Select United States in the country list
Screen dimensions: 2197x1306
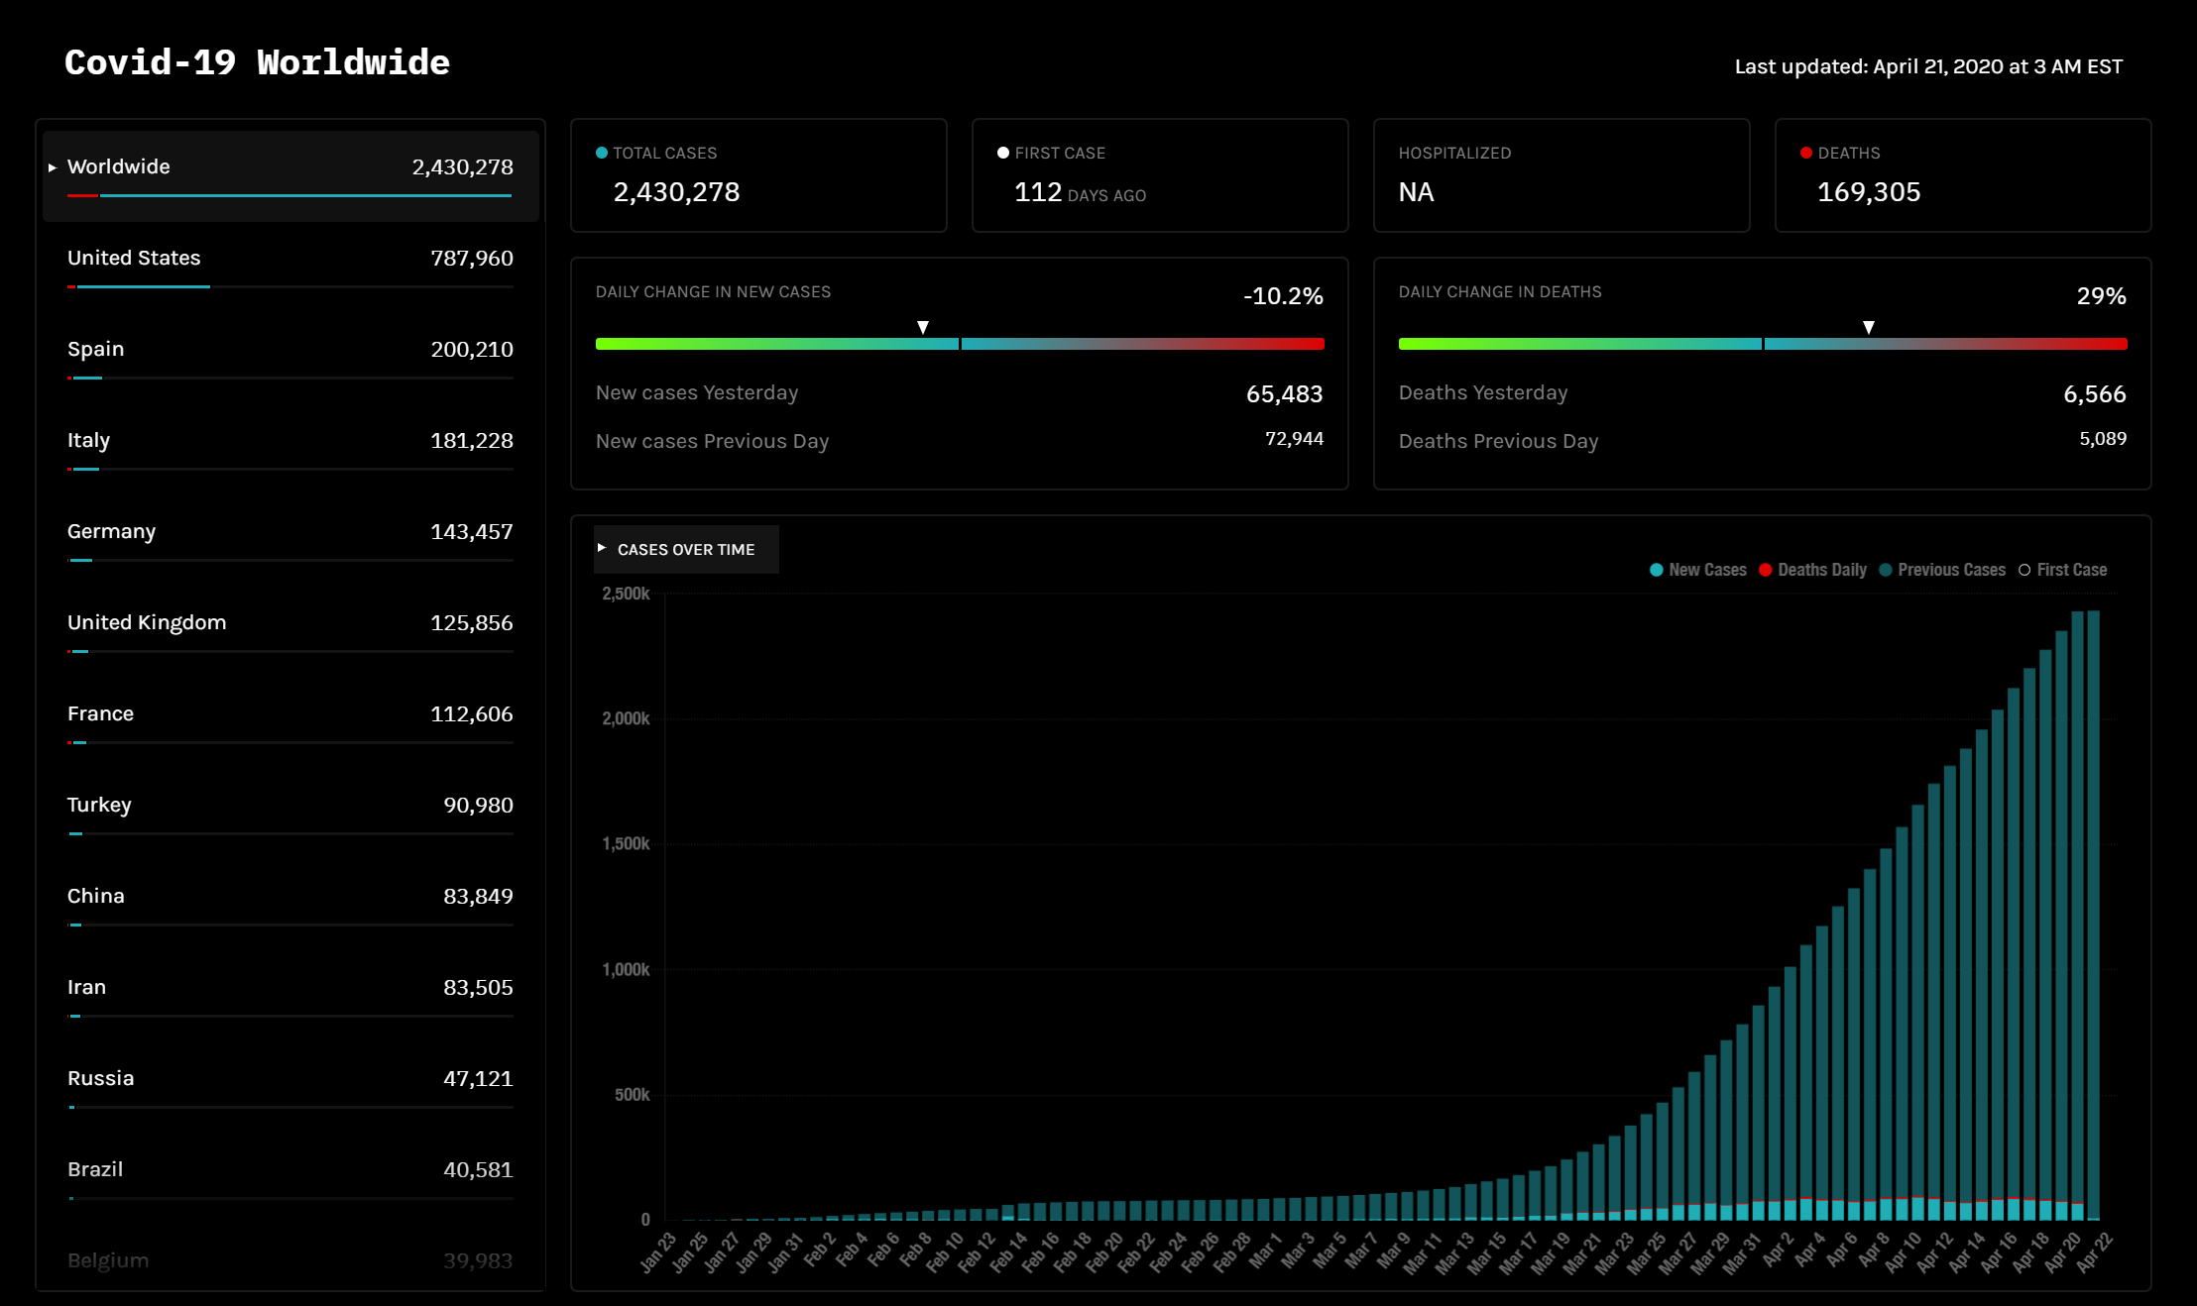pos(290,267)
